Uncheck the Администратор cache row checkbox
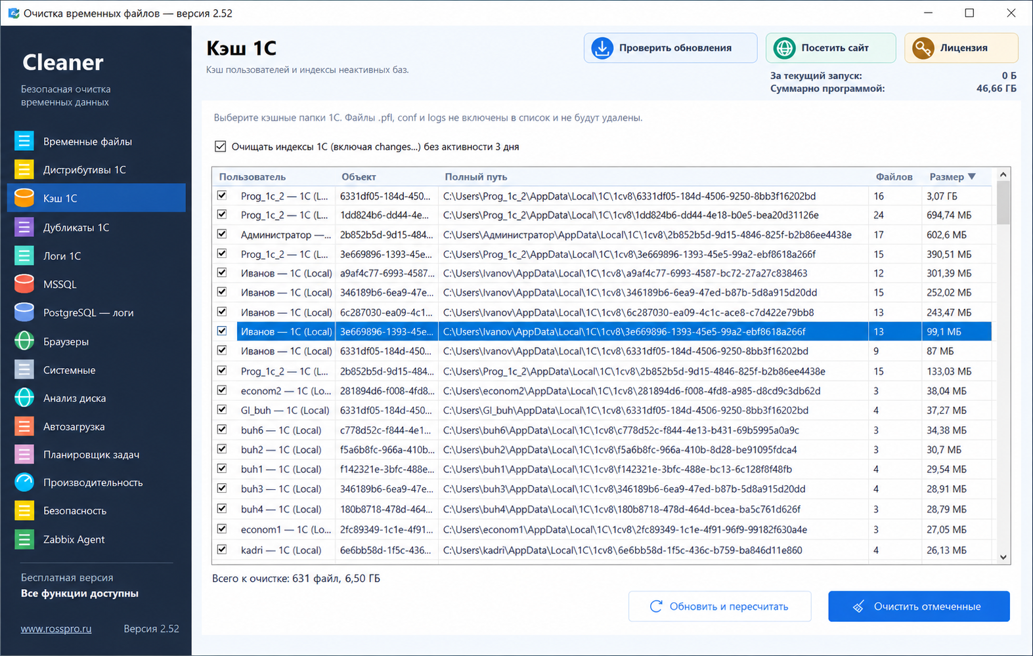Image resolution: width=1033 pixels, height=656 pixels. pyautogui.click(x=222, y=234)
